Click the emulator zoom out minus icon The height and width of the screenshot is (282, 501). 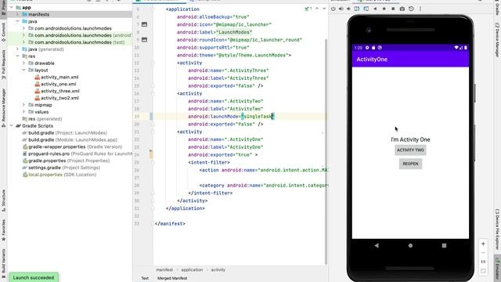[483, 253]
